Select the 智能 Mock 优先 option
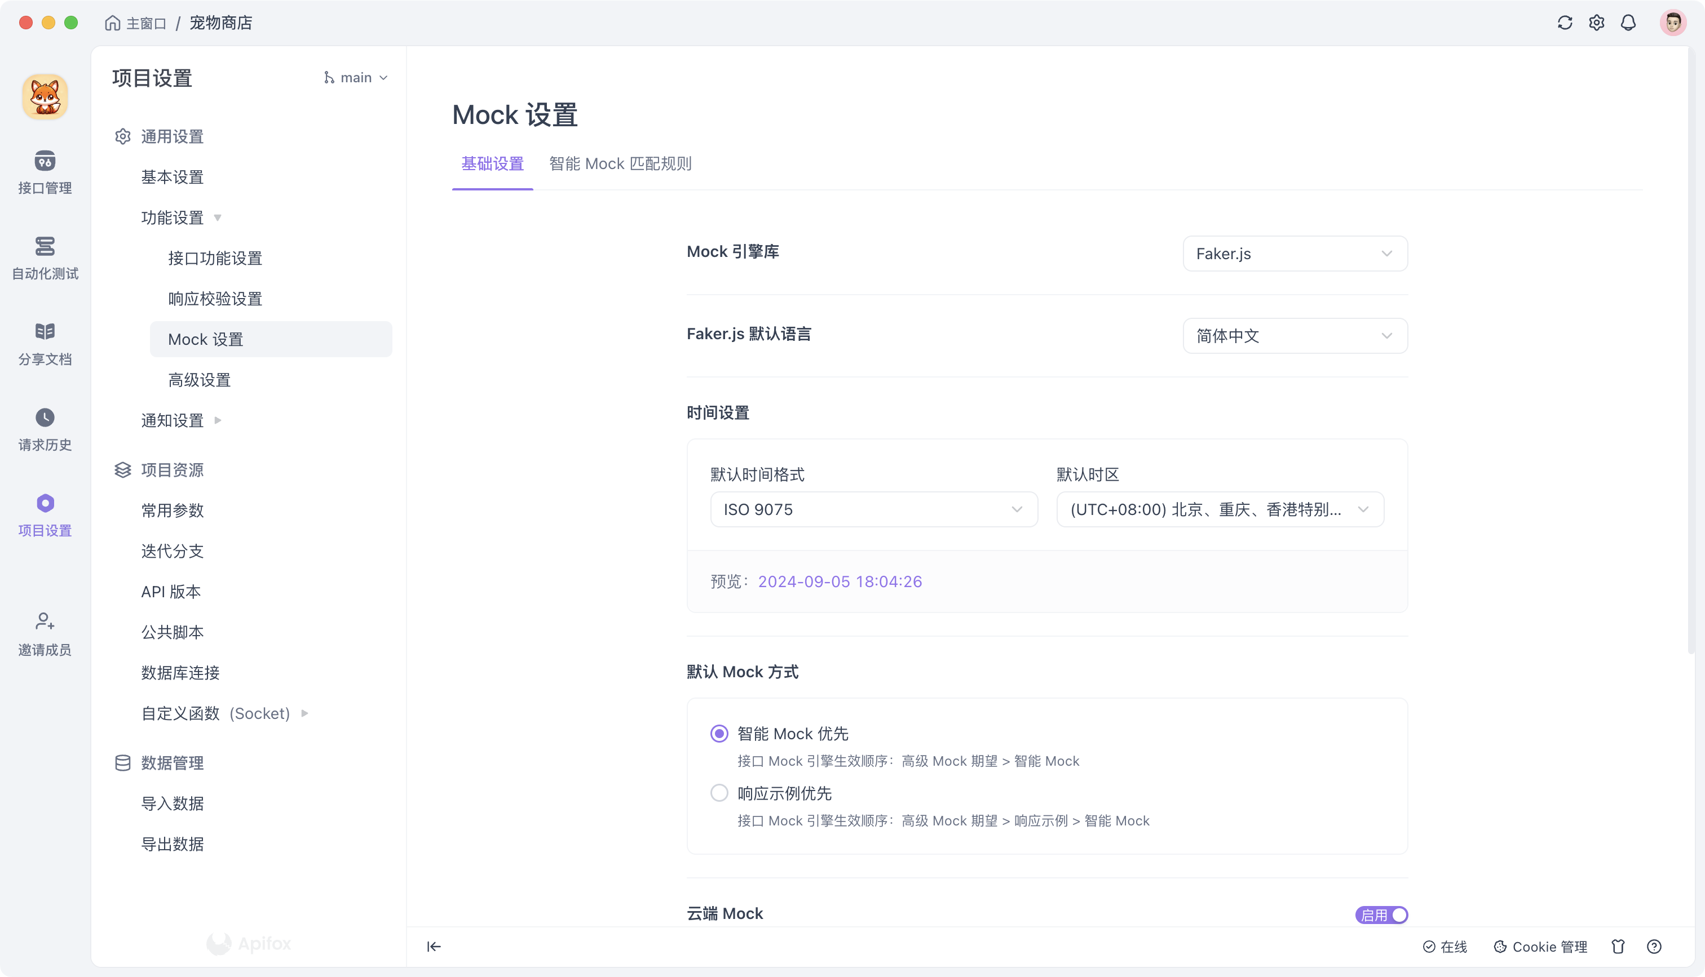The width and height of the screenshot is (1705, 977). [x=719, y=734]
